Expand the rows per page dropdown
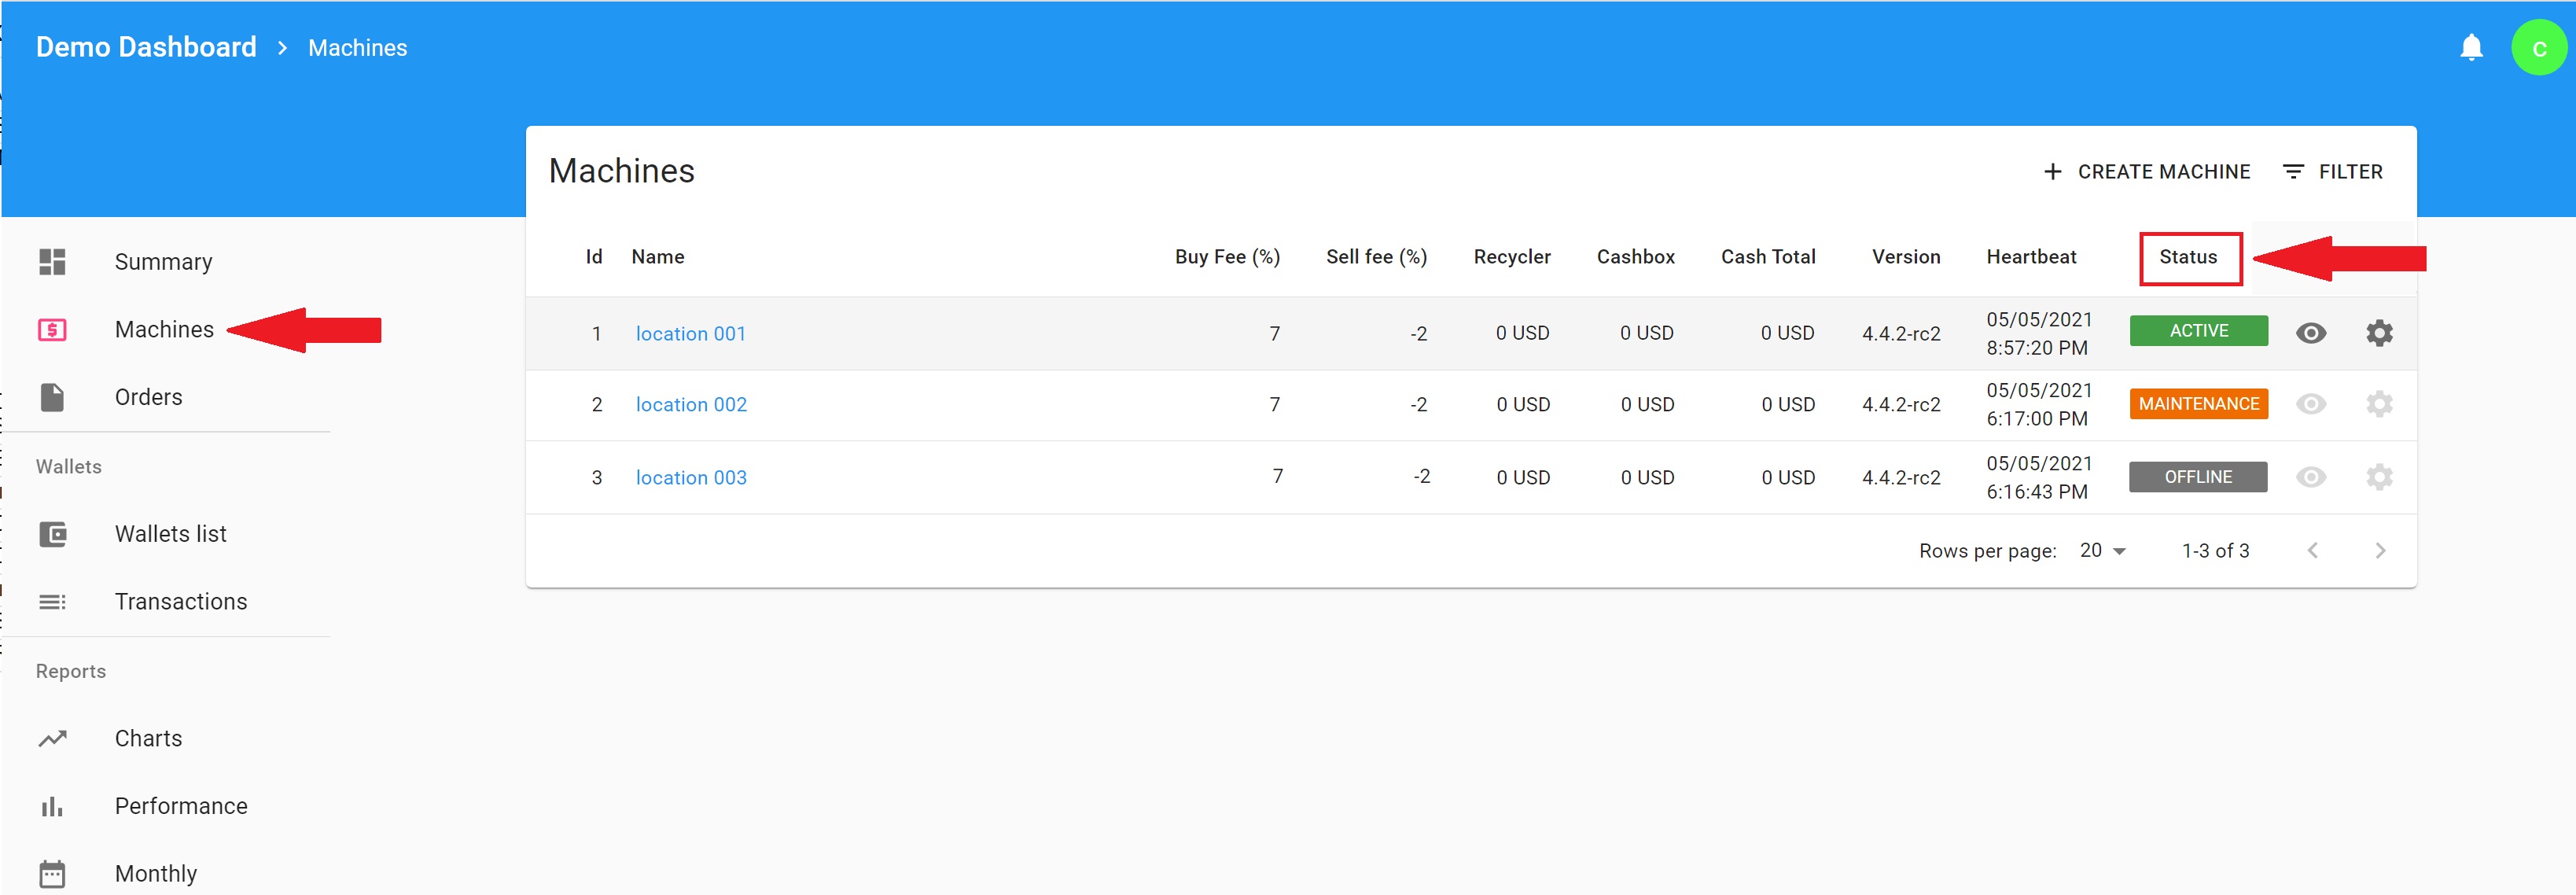2576x895 pixels. [2102, 551]
